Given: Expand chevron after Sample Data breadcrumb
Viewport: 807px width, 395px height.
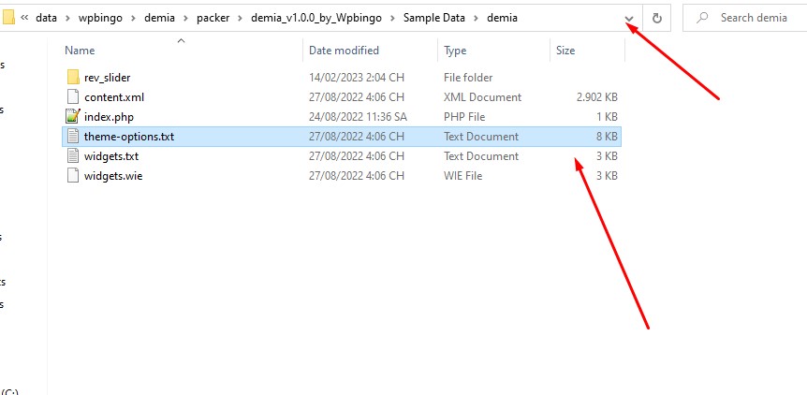Looking at the screenshot, I should tap(476, 18).
